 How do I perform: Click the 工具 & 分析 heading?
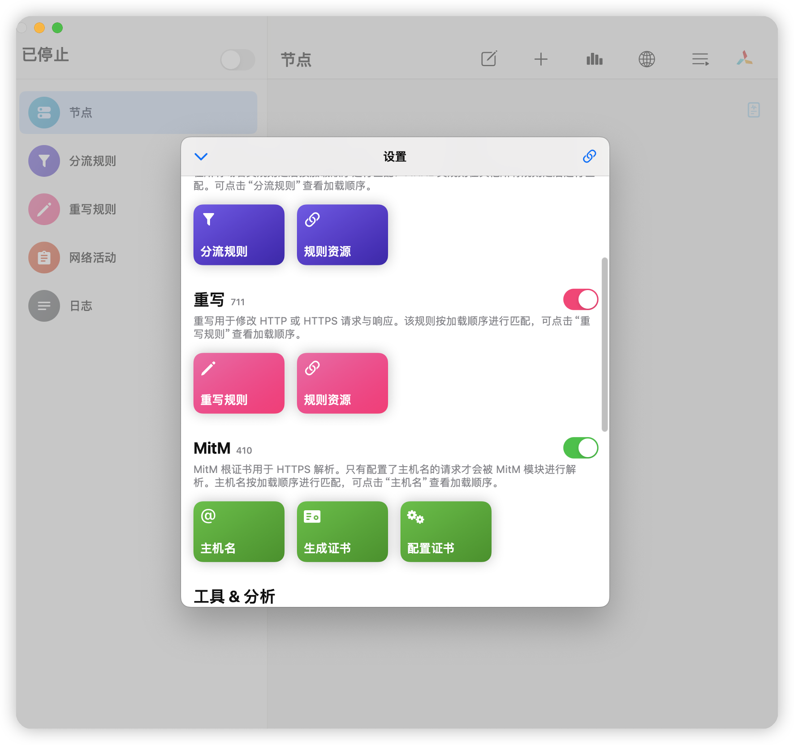click(234, 596)
